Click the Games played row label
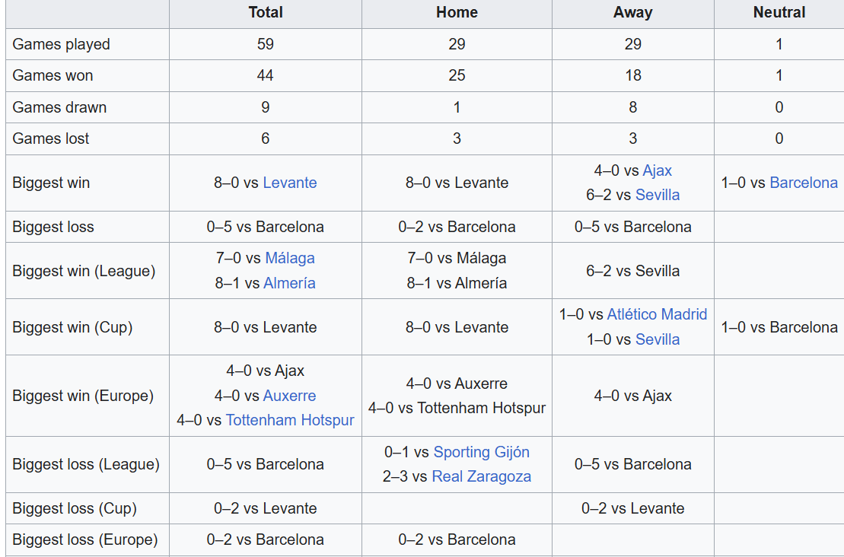The height and width of the screenshot is (557, 844). (x=61, y=44)
